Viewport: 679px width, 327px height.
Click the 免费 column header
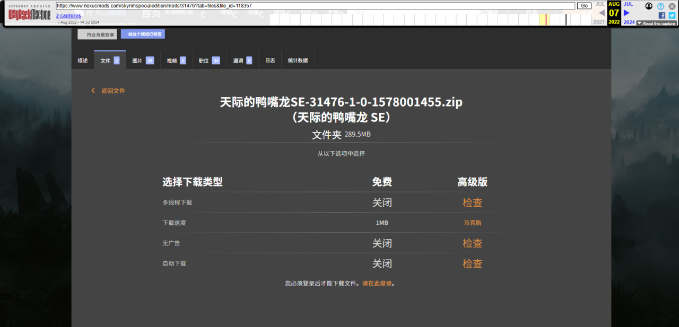[382, 182]
